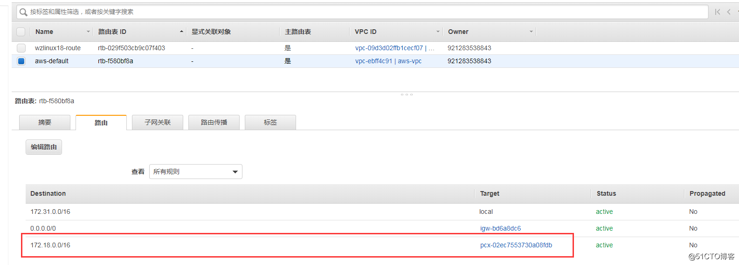Go to first page arrow icon
The image size is (739, 265).
click(718, 12)
